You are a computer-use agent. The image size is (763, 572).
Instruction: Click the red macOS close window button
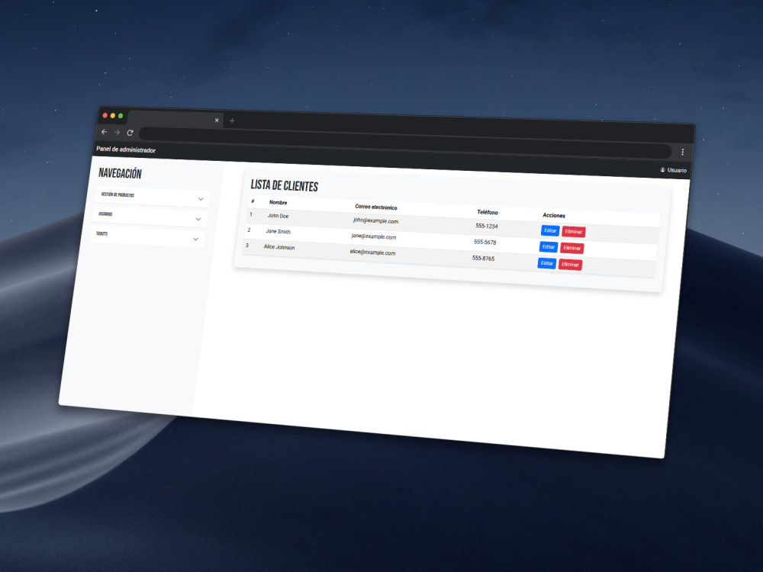pyautogui.click(x=105, y=115)
